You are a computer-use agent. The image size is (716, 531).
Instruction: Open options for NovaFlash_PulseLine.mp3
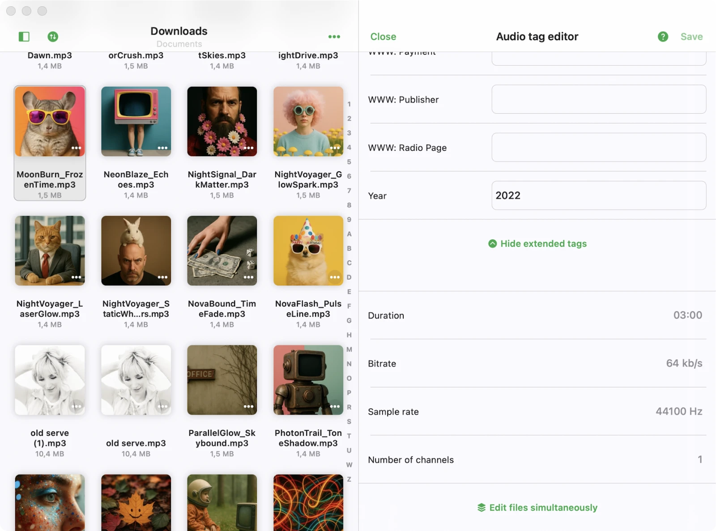(x=335, y=277)
